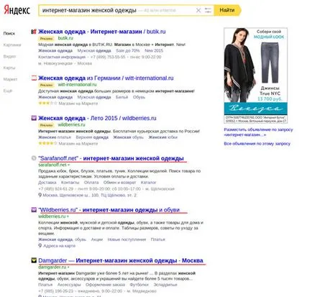Click wildberries ad star rating
The image size is (312, 297).
tap(47, 143)
